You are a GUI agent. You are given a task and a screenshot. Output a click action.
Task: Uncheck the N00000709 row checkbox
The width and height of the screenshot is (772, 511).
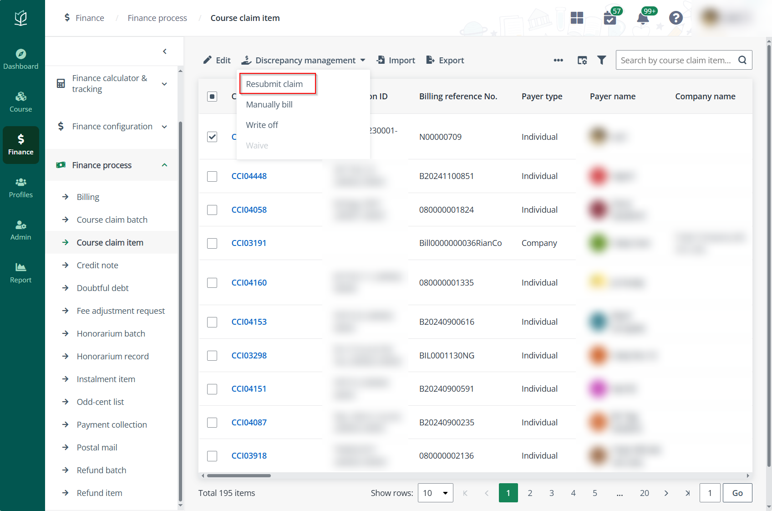click(212, 137)
